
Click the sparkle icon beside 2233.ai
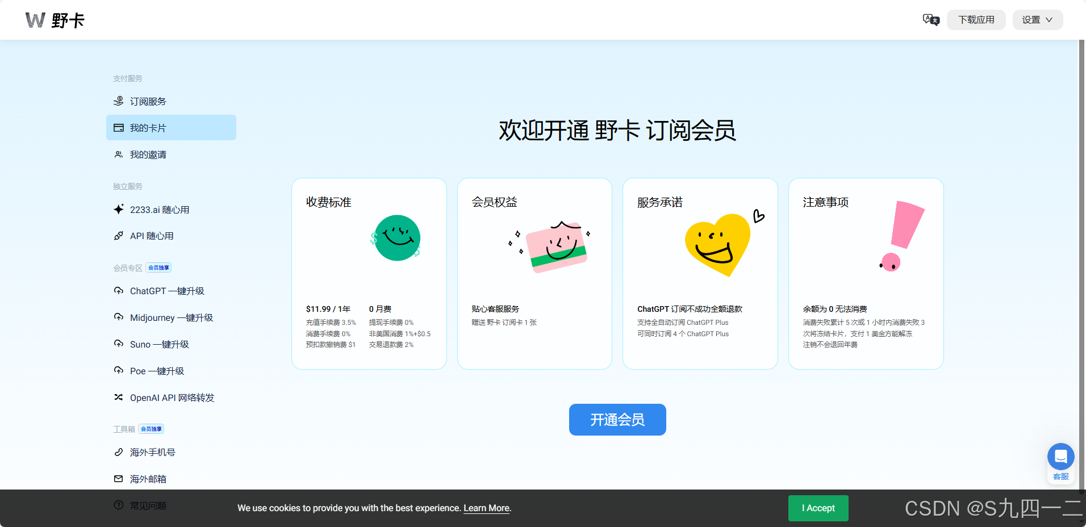click(x=118, y=209)
